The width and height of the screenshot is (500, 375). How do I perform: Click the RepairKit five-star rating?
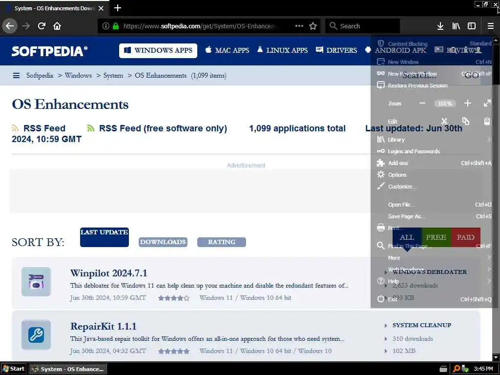(174, 352)
